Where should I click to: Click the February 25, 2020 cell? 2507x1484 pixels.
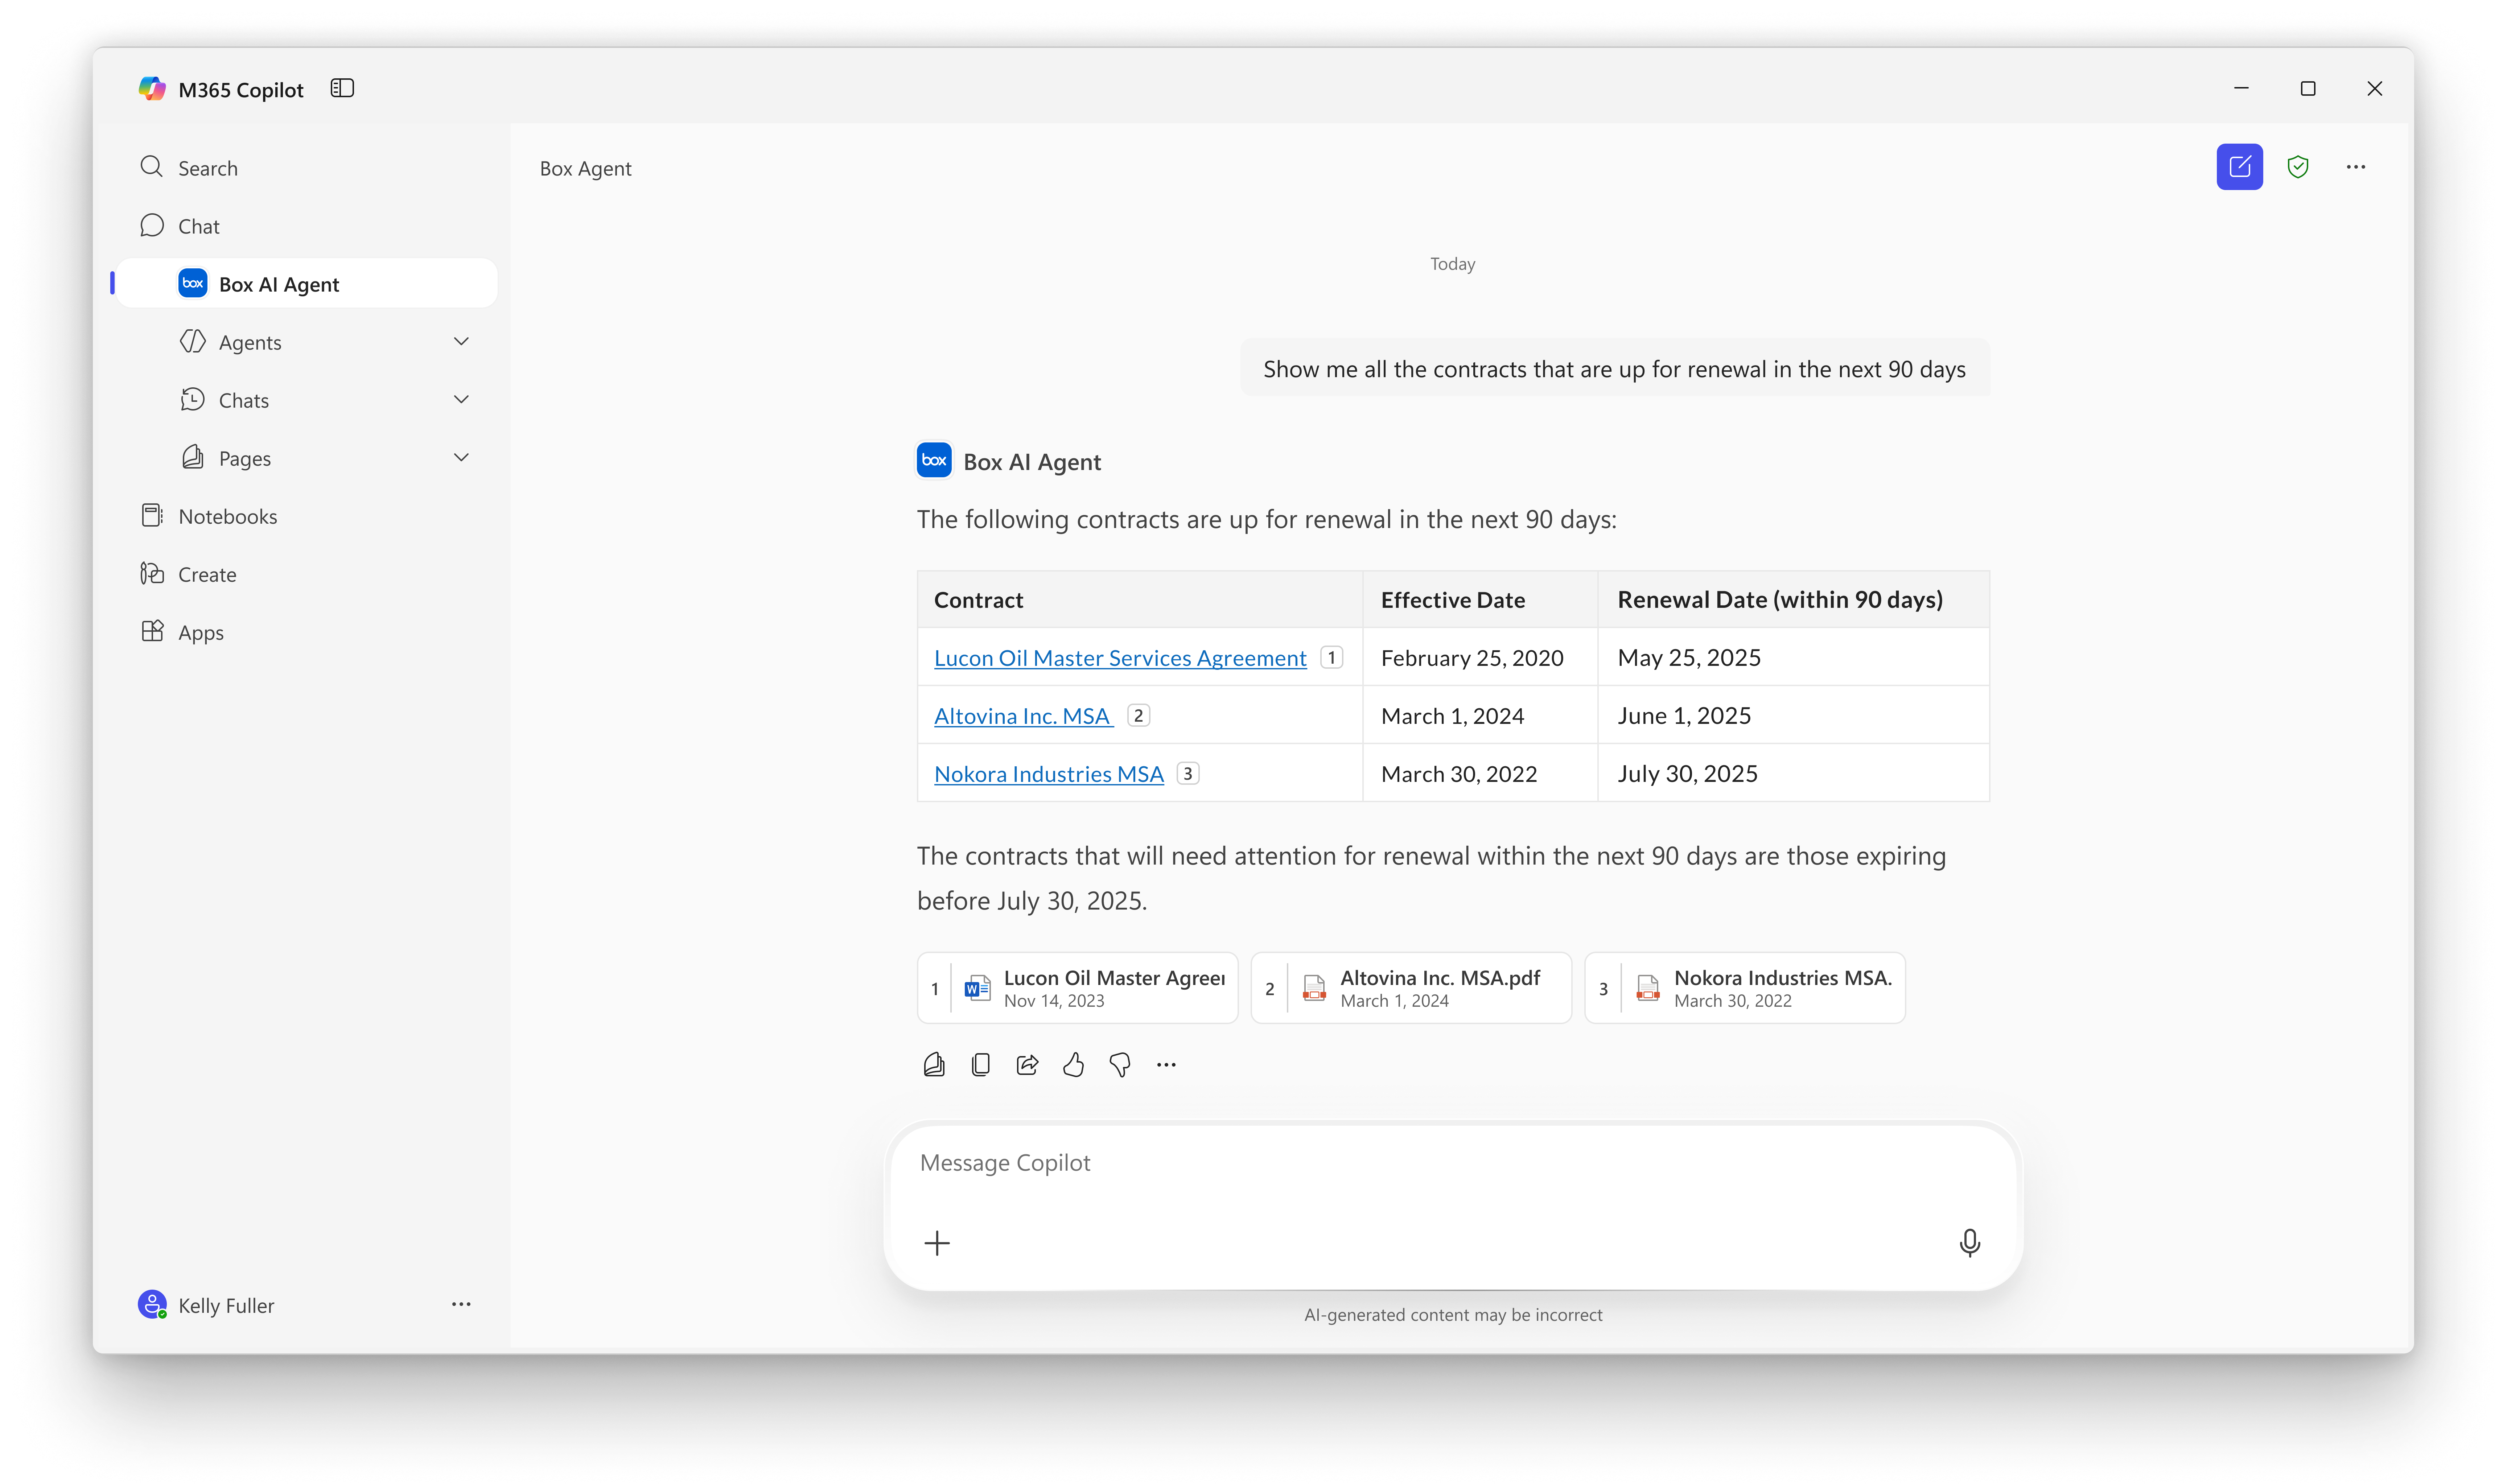[x=1480, y=657]
